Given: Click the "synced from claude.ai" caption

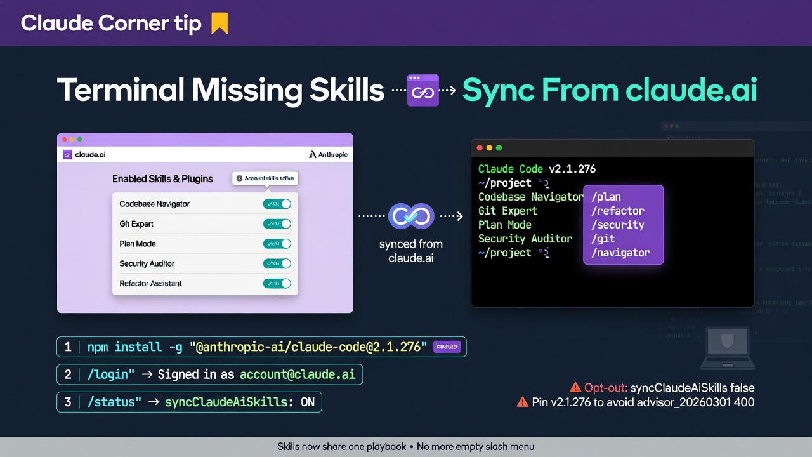Looking at the screenshot, I should [x=411, y=251].
